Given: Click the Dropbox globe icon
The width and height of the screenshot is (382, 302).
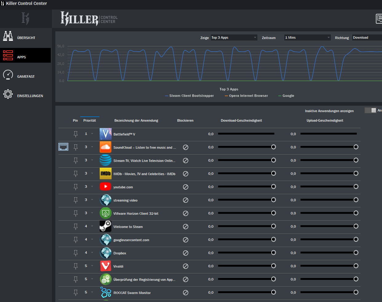Looking at the screenshot, I should [105, 253].
